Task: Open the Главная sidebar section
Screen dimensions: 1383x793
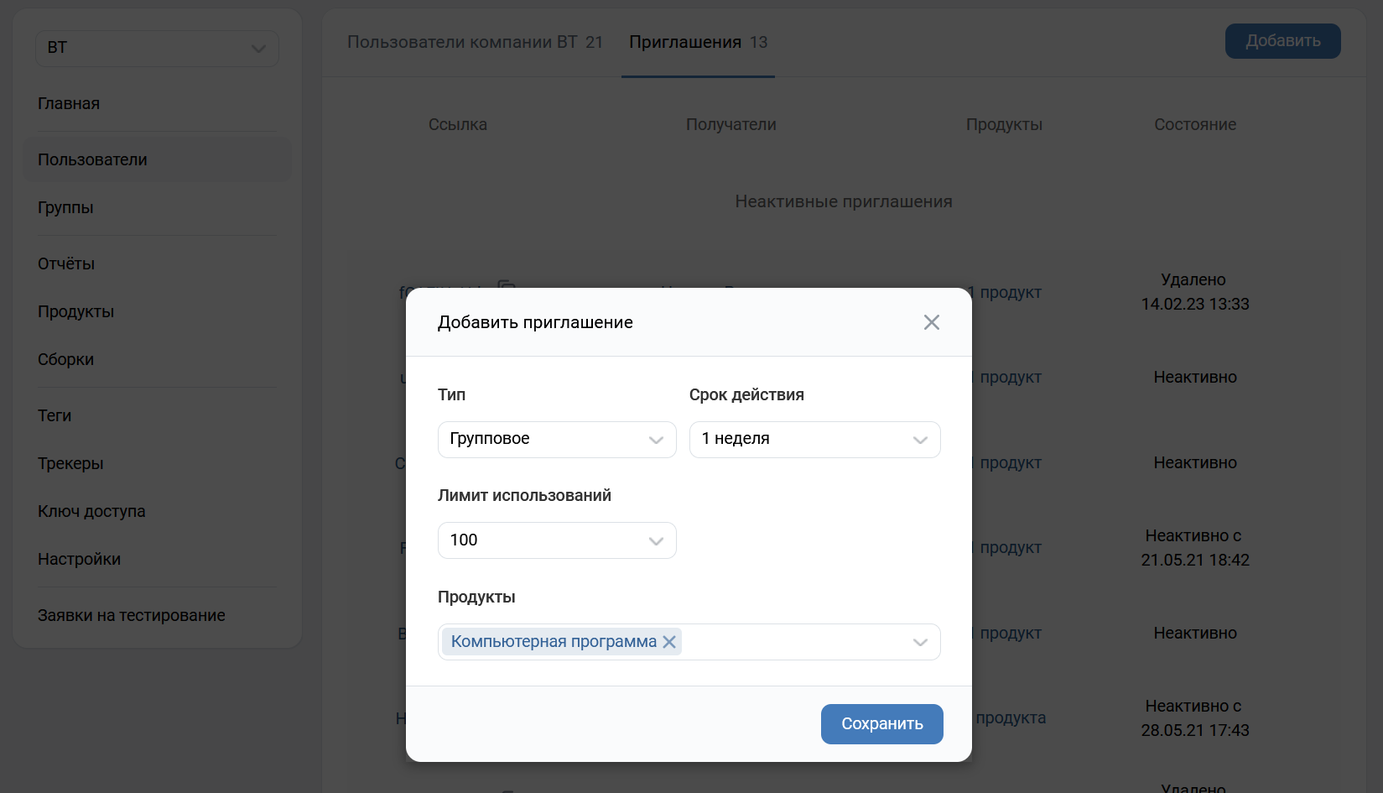Action: [x=68, y=103]
